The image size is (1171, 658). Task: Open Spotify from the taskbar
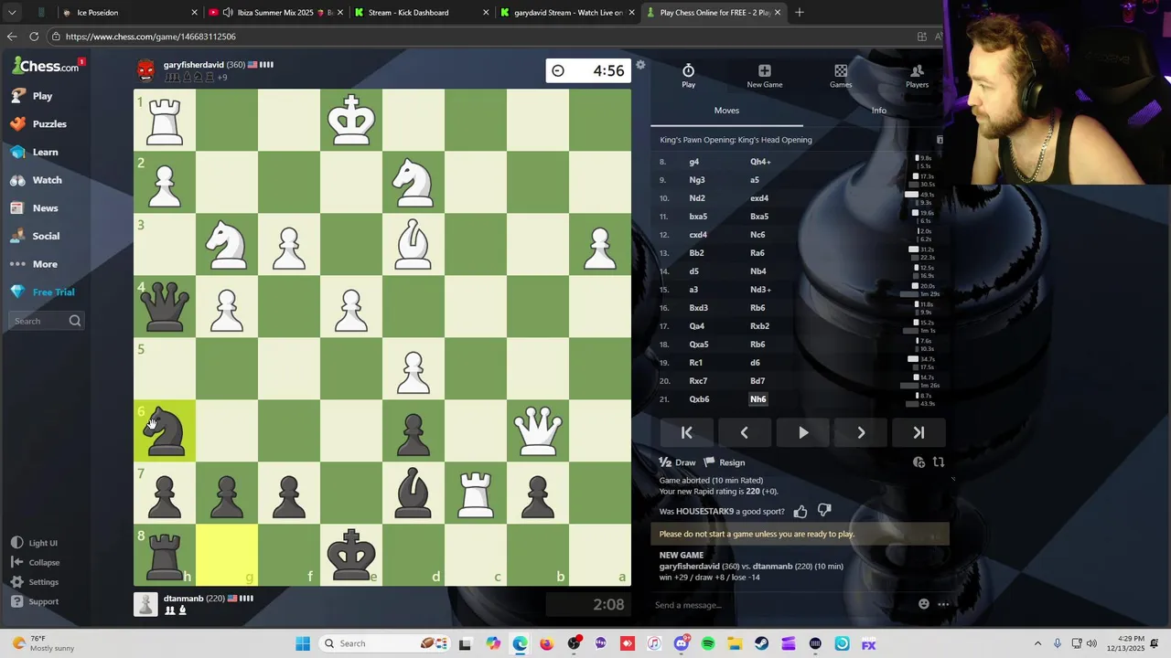[x=708, y=643]
